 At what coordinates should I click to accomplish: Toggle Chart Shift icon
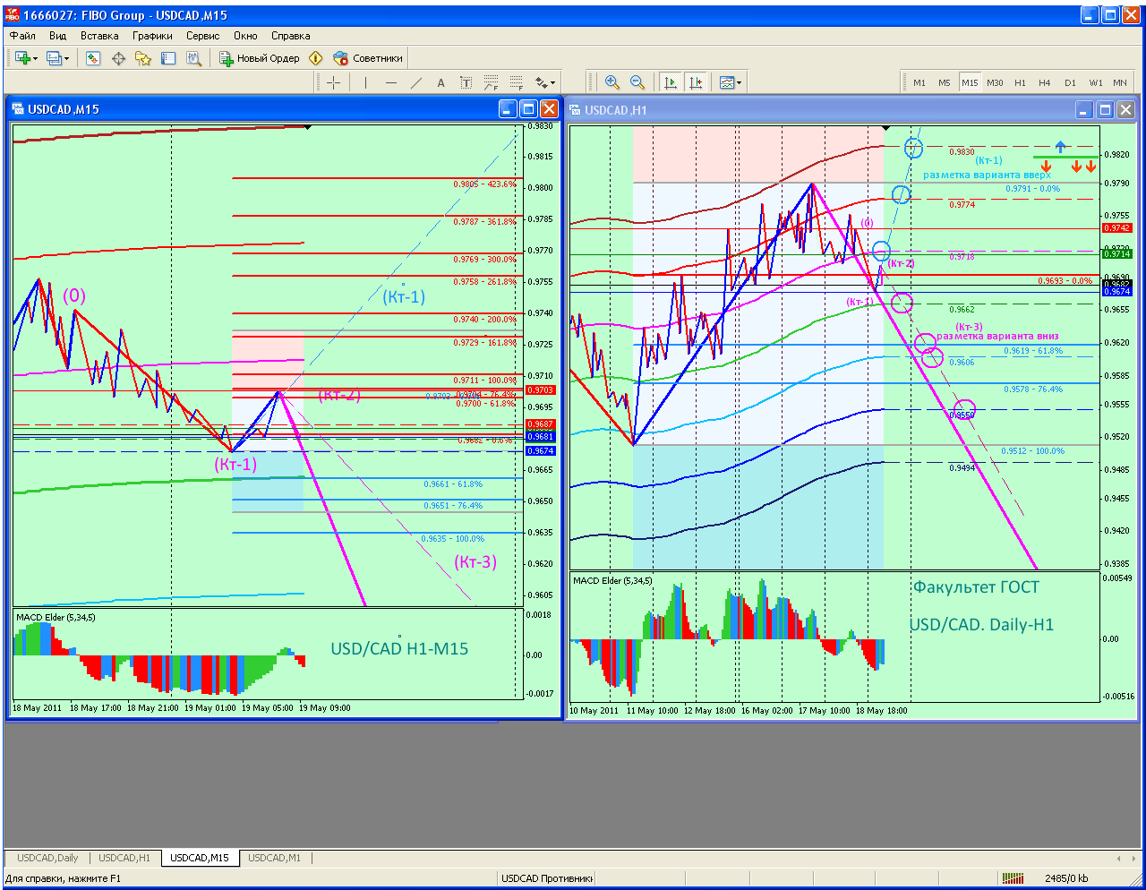696,82
